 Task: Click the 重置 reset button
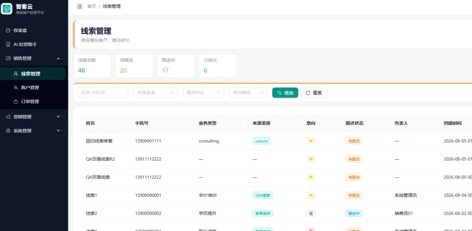314,93
